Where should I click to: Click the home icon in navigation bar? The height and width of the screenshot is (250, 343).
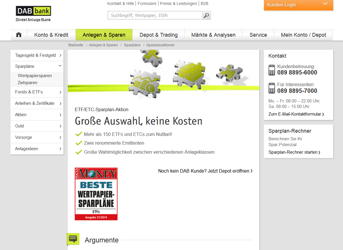(19, 35)
